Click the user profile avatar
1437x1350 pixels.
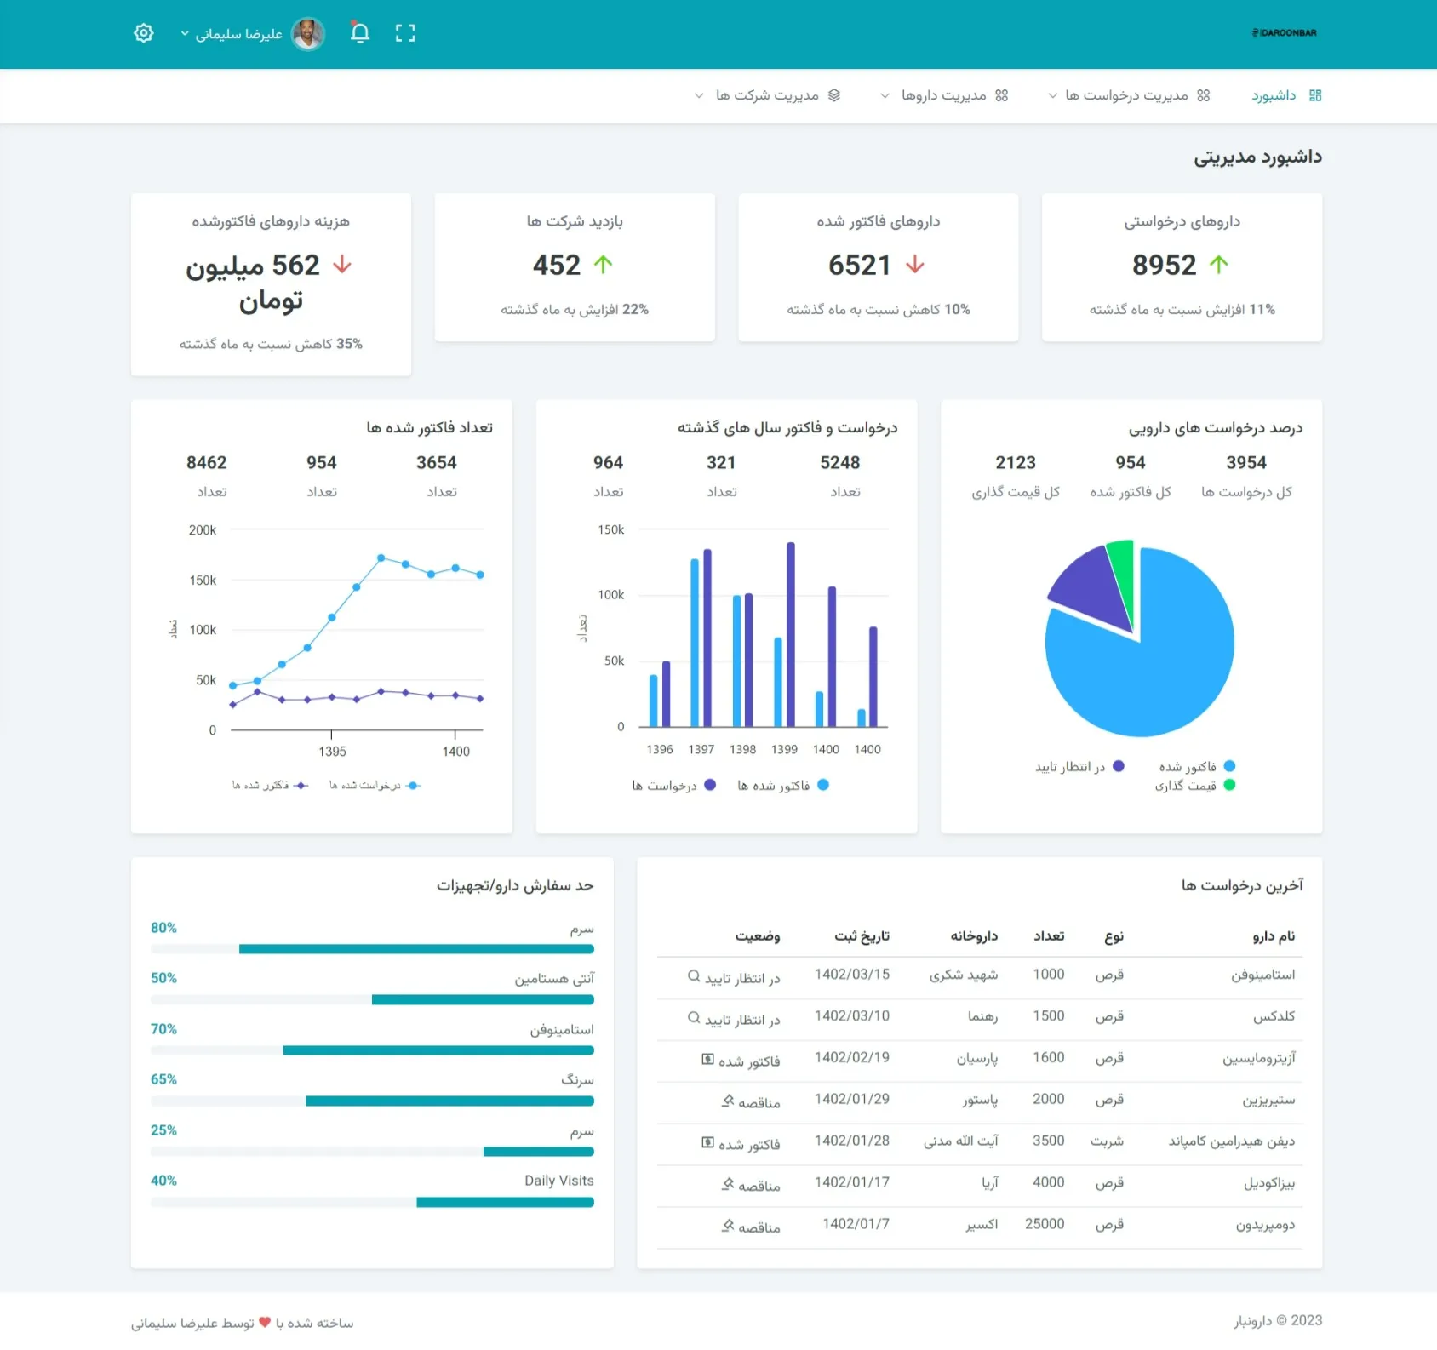307,34
